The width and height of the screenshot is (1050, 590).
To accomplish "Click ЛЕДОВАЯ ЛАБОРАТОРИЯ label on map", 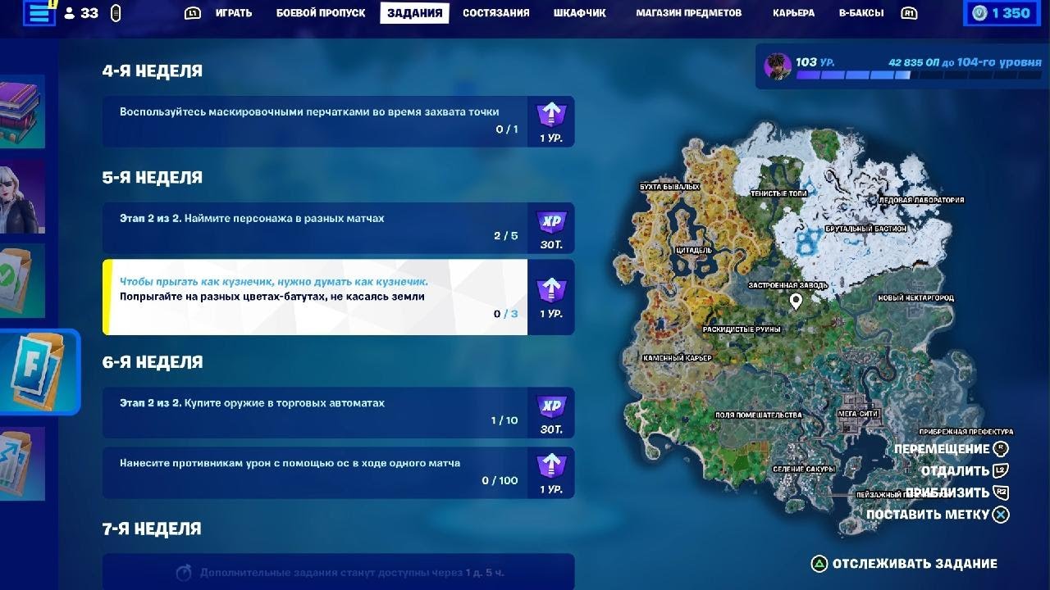I will pyautogui.click(x=921, y=200).
